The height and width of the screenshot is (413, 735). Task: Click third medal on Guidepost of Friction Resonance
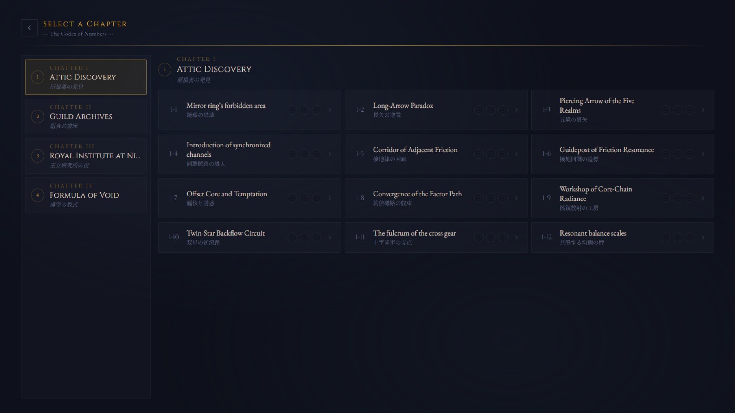tap(689, 154)
